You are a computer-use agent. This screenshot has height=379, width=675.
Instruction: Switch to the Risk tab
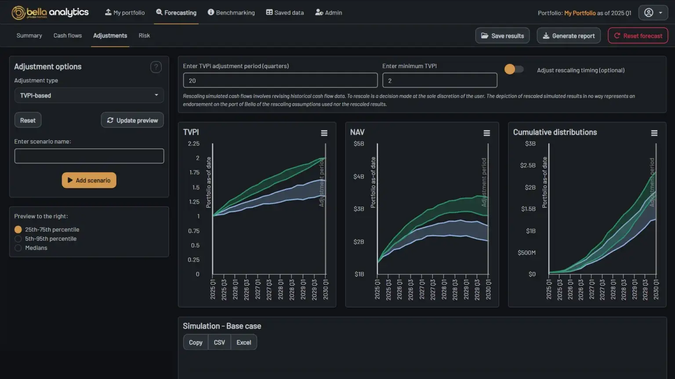pos(144,36)
